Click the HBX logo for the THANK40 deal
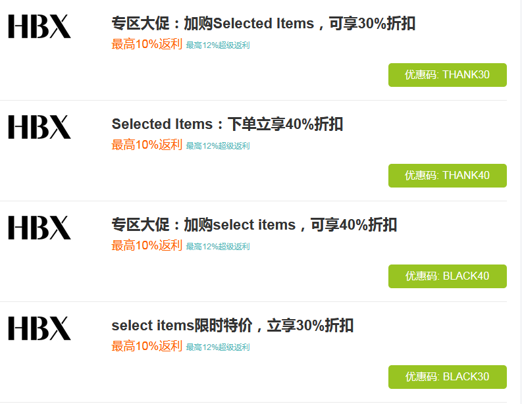This screenshot has height=404, width=522. [39, 127]
